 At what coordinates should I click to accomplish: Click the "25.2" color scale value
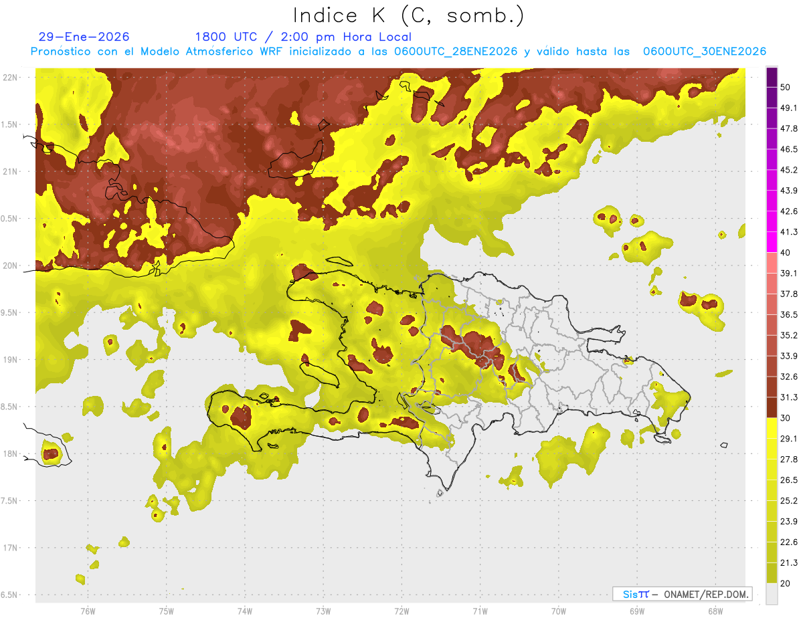[x=789, y=501]
